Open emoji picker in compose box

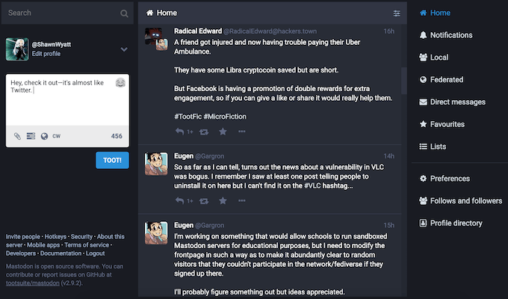click(120, 83)
